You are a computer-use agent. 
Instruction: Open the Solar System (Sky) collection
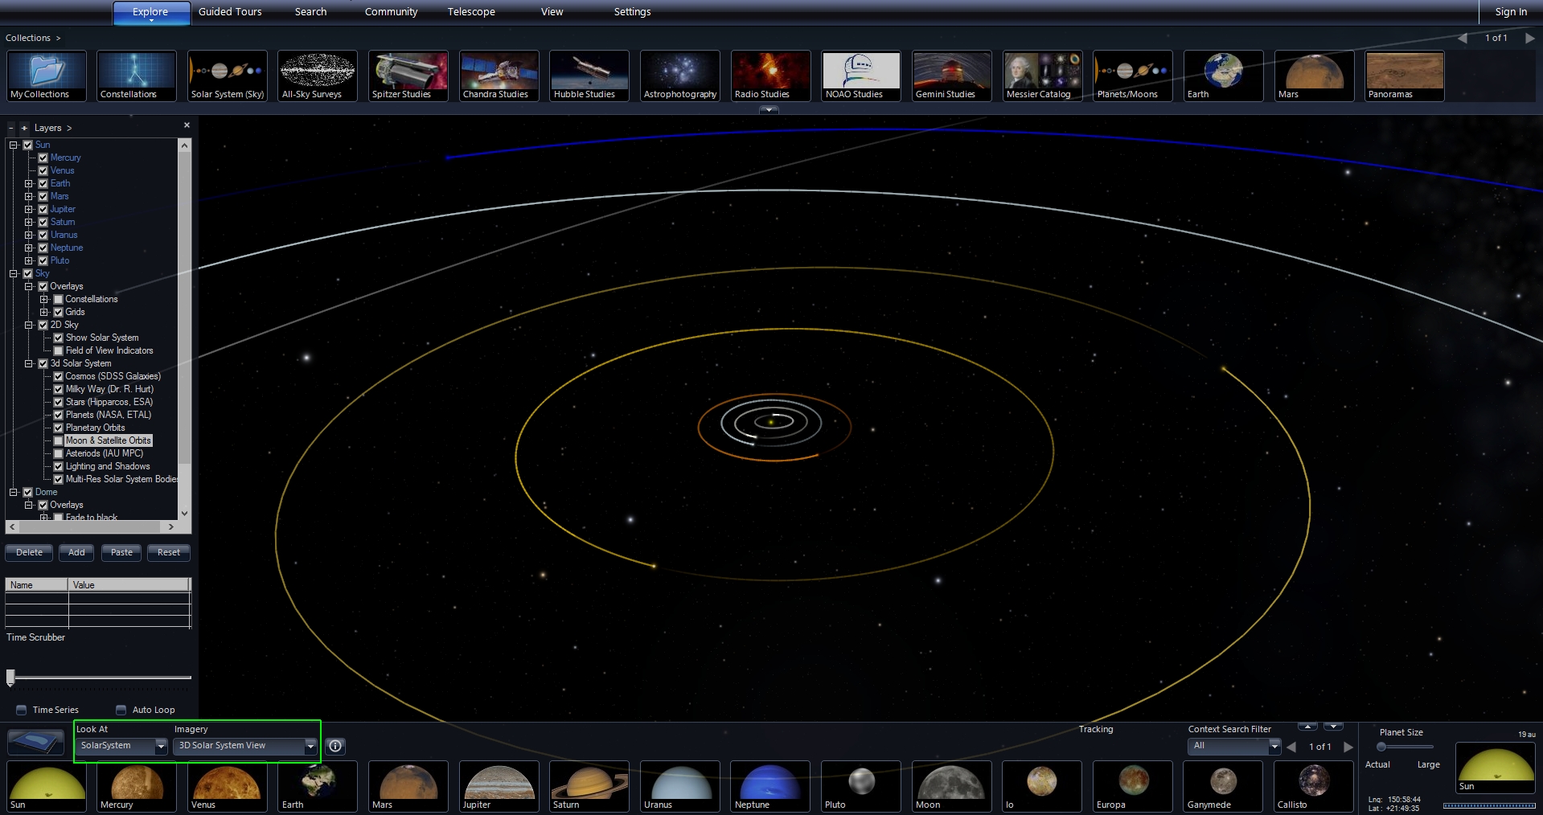[x=228, y=76]
